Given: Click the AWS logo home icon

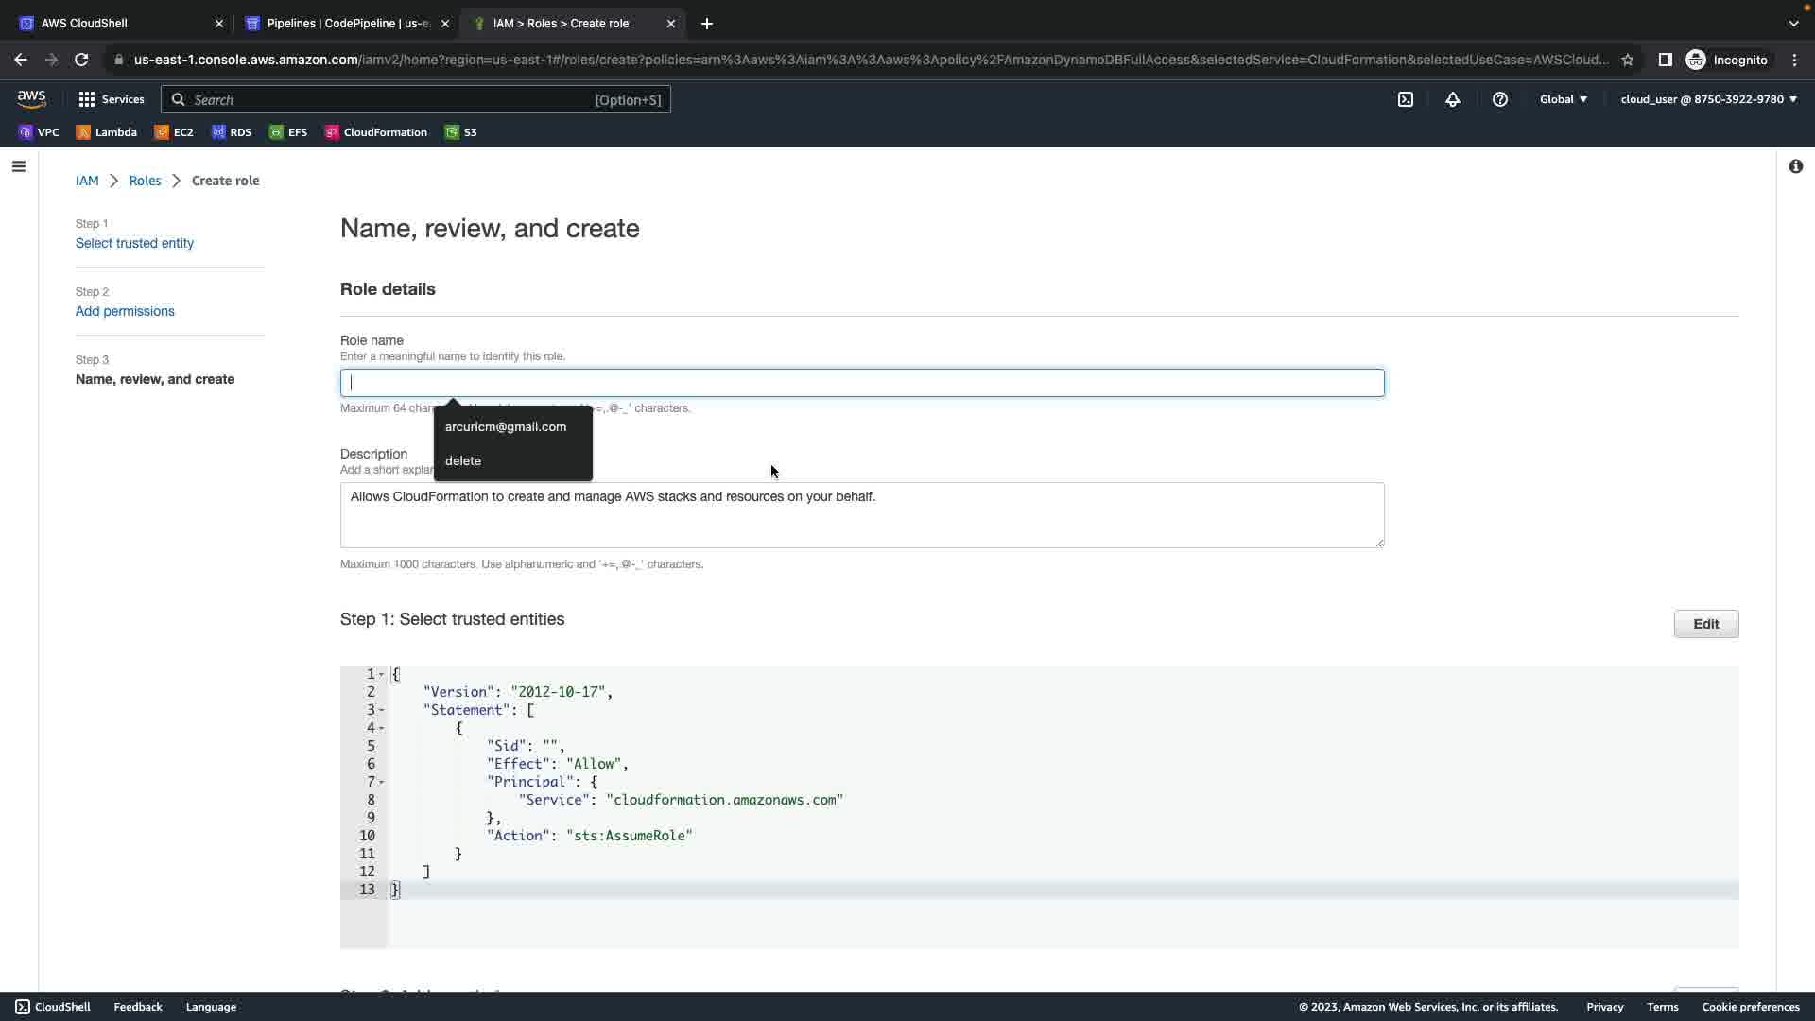Looking at the screenshot, I should coord(31,99).
